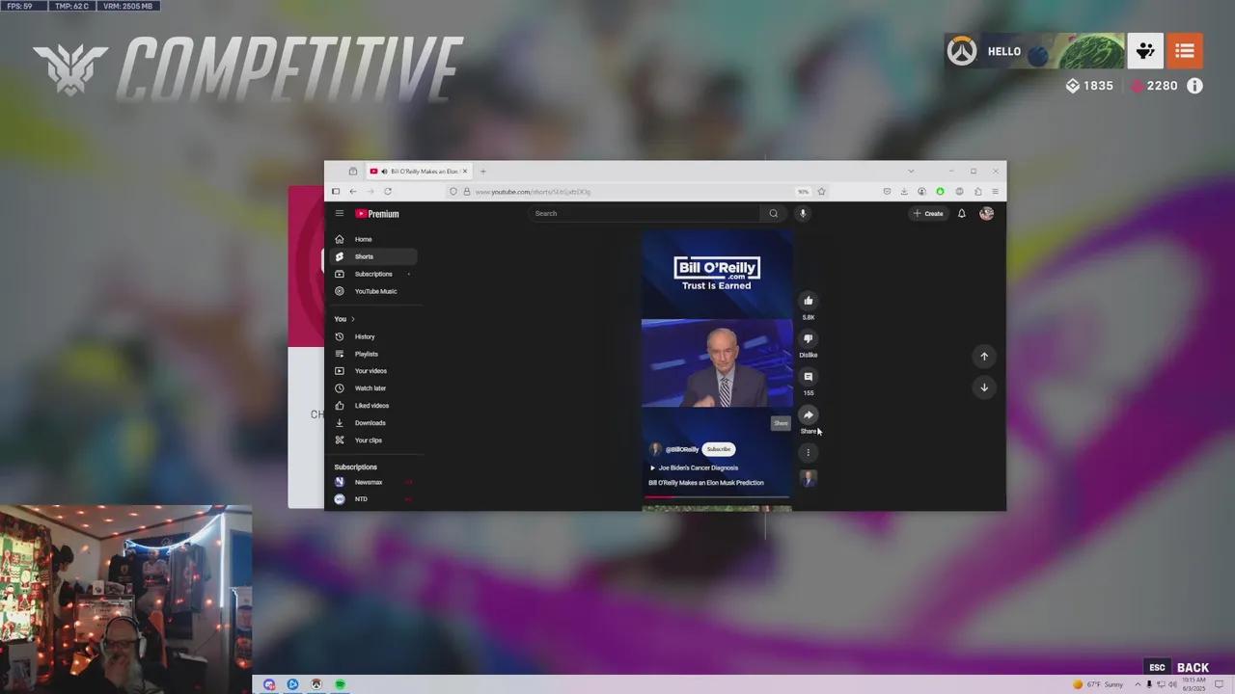Open the browser application menu
The height and width of the screenshot is (694, 1235).
pyautogui.click(x=996, y=192)
